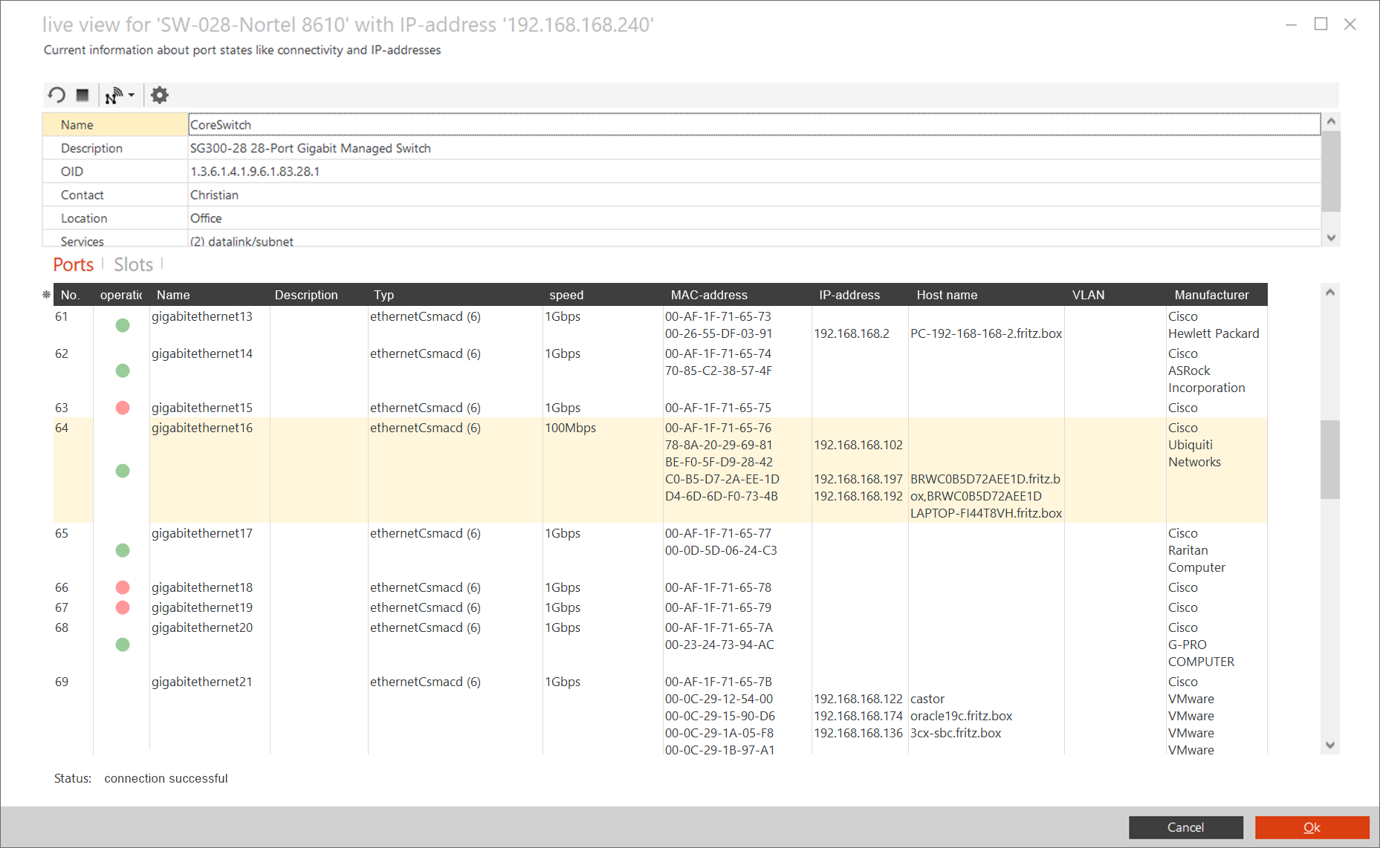
Task: Select the Ports tab
Action: point(73,264)
